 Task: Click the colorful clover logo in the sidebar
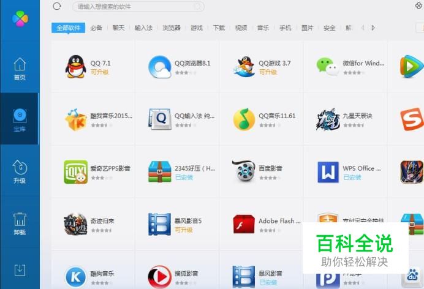tap(20, 18)
